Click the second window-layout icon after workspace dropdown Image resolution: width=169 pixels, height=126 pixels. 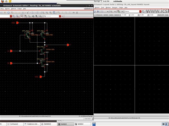click(17, 16)
